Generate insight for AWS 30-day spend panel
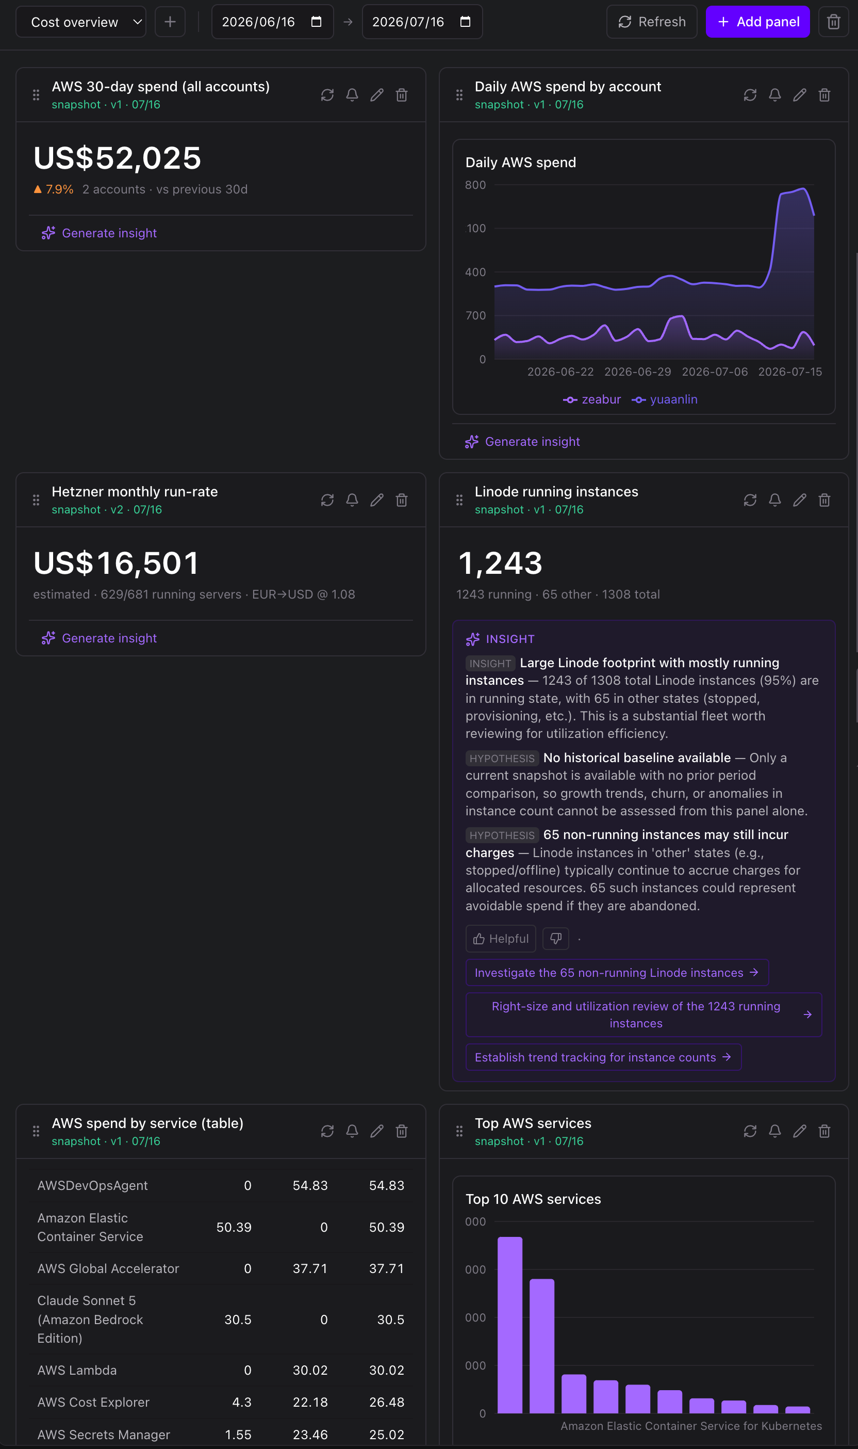The height and width of the screenshot is (1449, 858). (x=100, y=233)
